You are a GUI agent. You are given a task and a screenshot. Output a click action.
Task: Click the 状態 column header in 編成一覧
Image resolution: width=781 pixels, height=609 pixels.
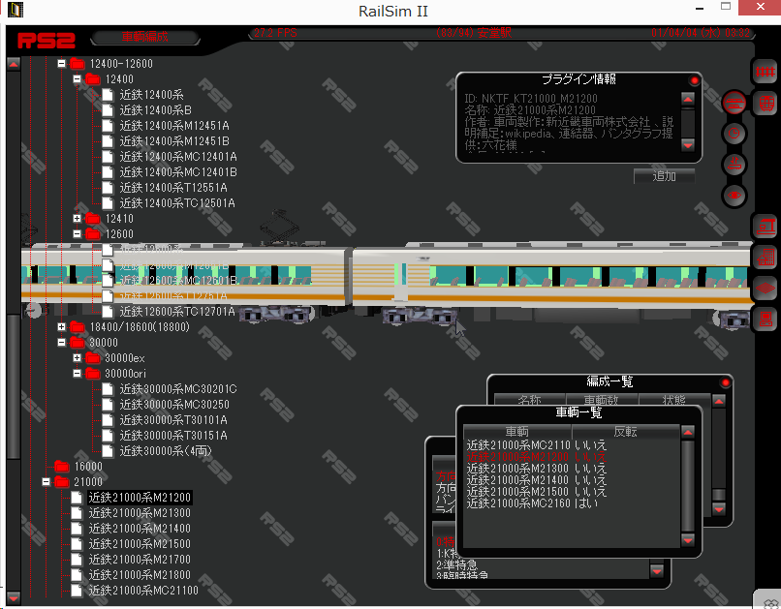click(673, 400)
